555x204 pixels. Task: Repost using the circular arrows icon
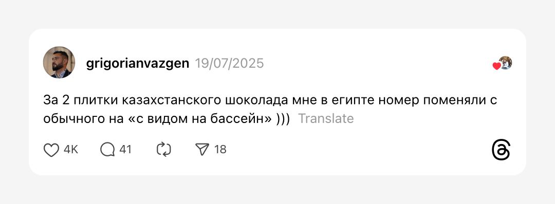(x=164, y=150)
